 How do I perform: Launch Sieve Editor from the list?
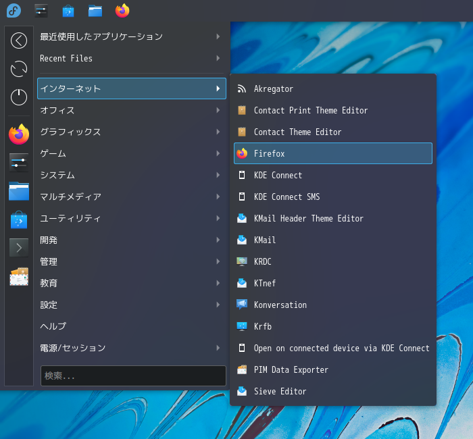333,391
